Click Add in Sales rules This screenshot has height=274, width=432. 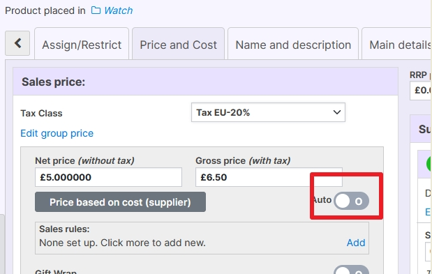pyautogui.click(x=356, y=243)
